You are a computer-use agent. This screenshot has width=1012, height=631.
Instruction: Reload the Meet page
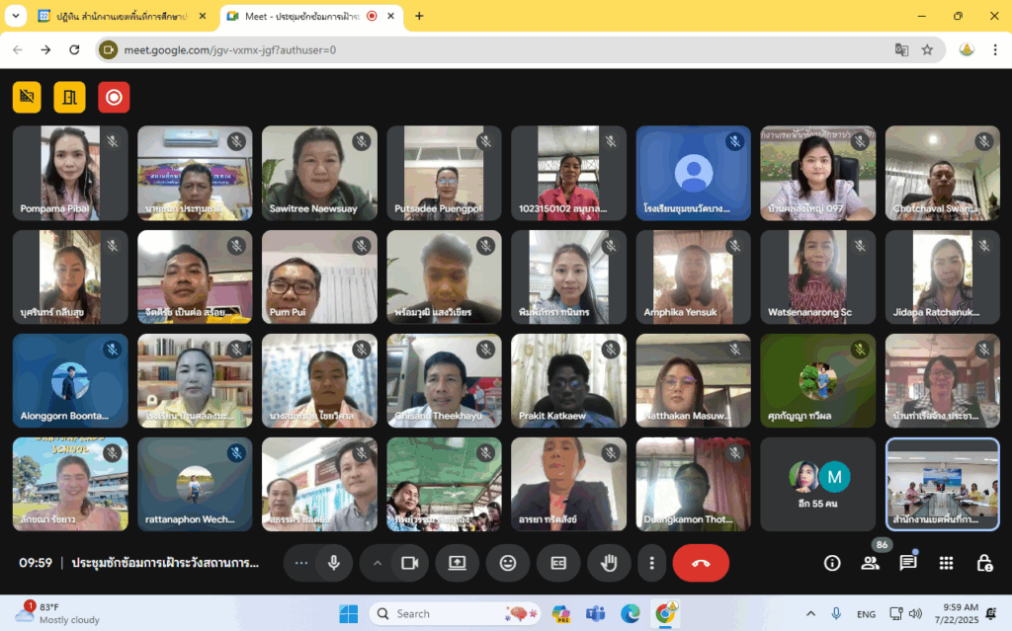point(74,49)
